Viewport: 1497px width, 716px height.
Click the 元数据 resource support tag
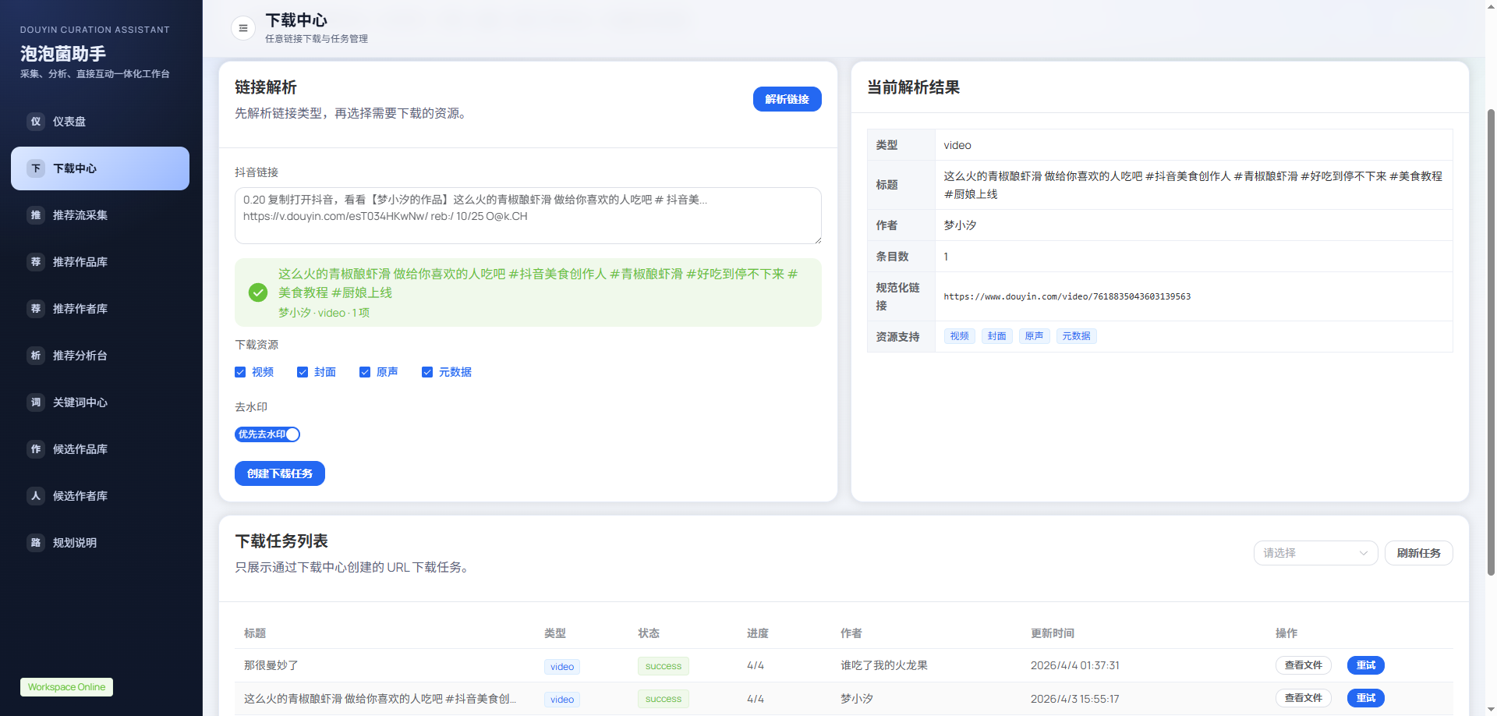pyautogui.click(x=1076, y=336)
